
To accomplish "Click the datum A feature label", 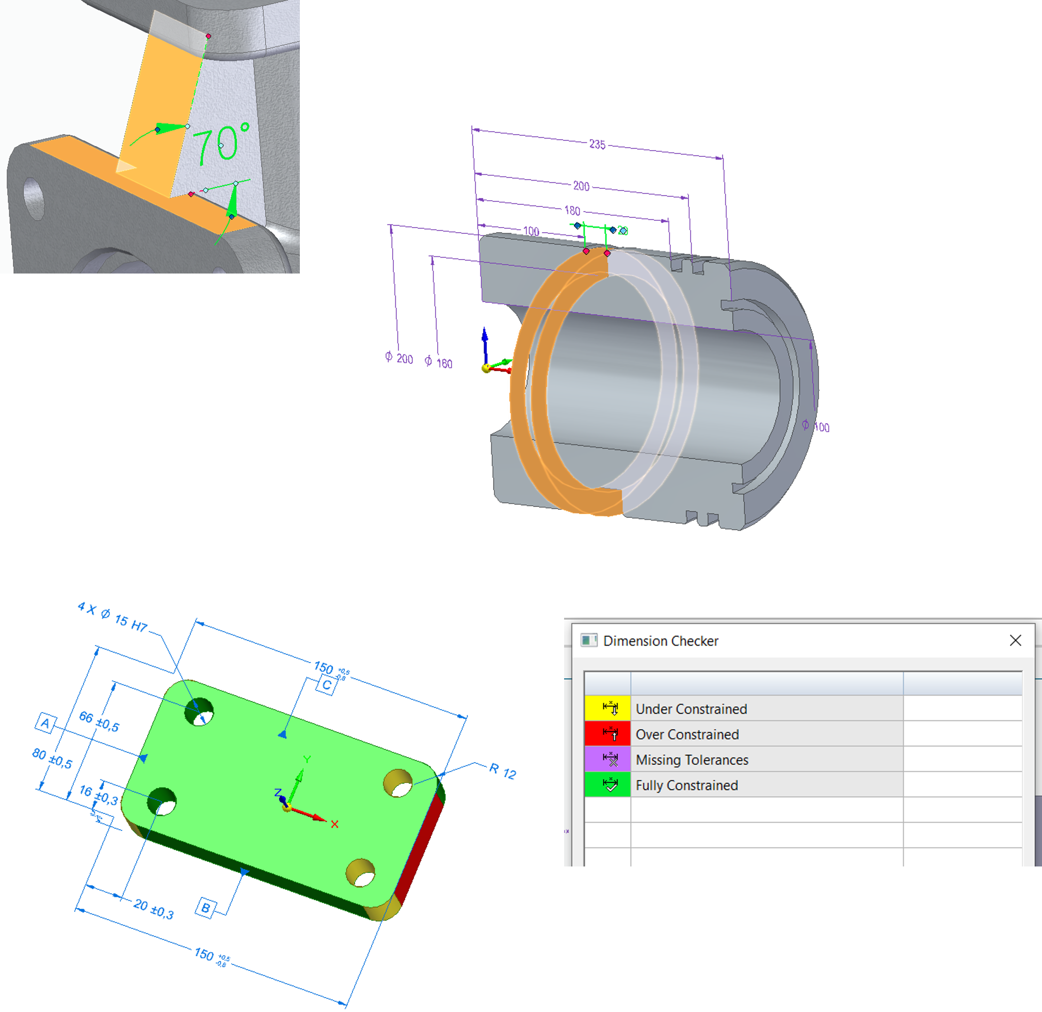I will pyautogui.click(x=46, y=723).
